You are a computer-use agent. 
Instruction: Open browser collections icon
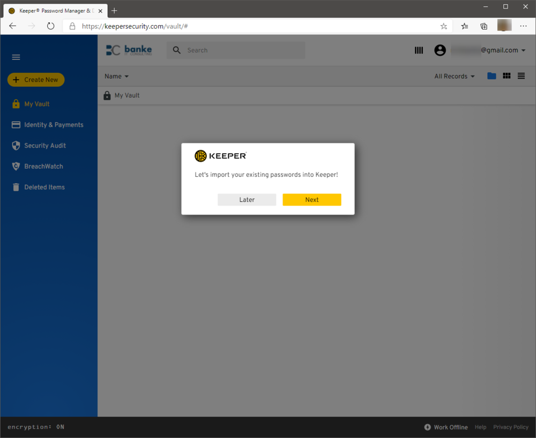(x=483, y=26)
